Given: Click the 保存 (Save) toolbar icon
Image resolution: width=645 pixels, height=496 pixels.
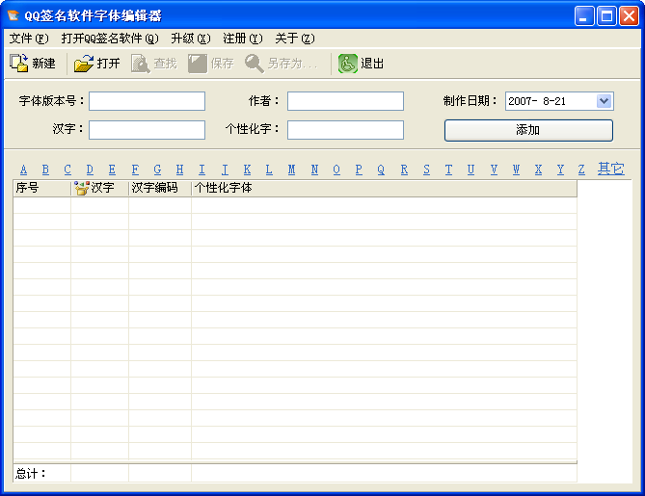Looking at the screenshot, I should point(198,64).
